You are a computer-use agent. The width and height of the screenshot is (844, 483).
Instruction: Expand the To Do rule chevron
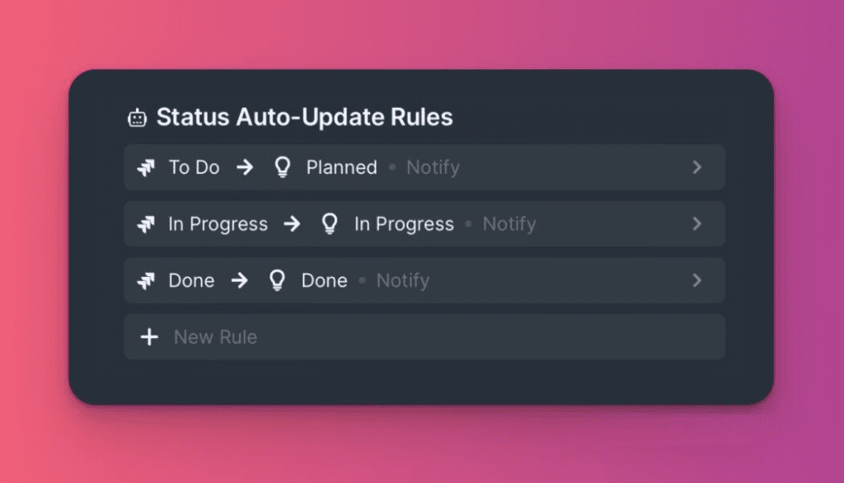click(x=697, y=167)
